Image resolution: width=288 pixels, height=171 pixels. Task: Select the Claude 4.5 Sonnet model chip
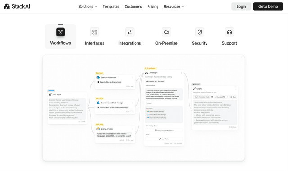click(x=155, y=81)
